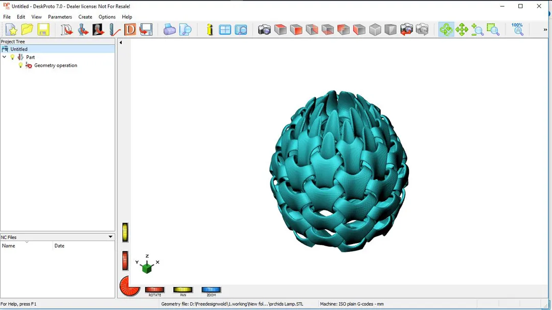Select the green Pan mouse tool
Screen dimensions: 552x310
(462, 30)
